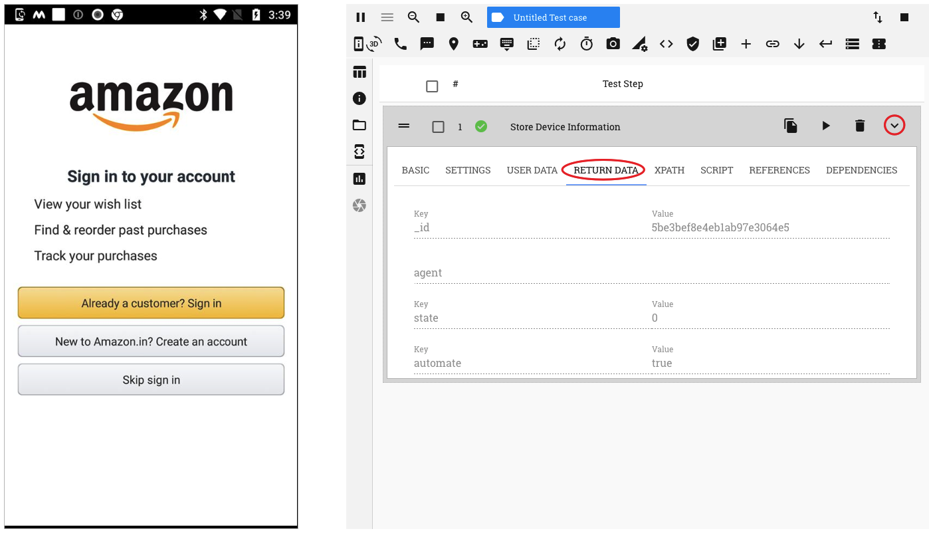929x533 pixels.
Task: Switch to the USER DATA tab
Action: click(x=532, y=170)
